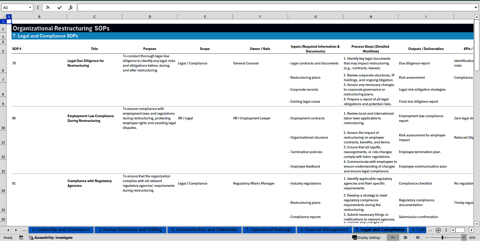Switch to Normal view
Image resolution: width=480 pixels, height=241 pixels.
(x=393, y=238)
